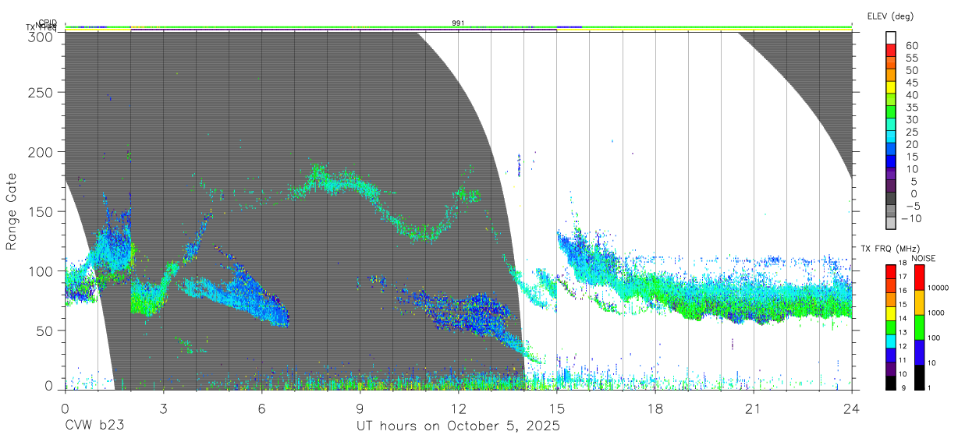This screenshot has width=958, height=442.
Task: Click the x-axis tick label '6'
Action: [261, 408]
